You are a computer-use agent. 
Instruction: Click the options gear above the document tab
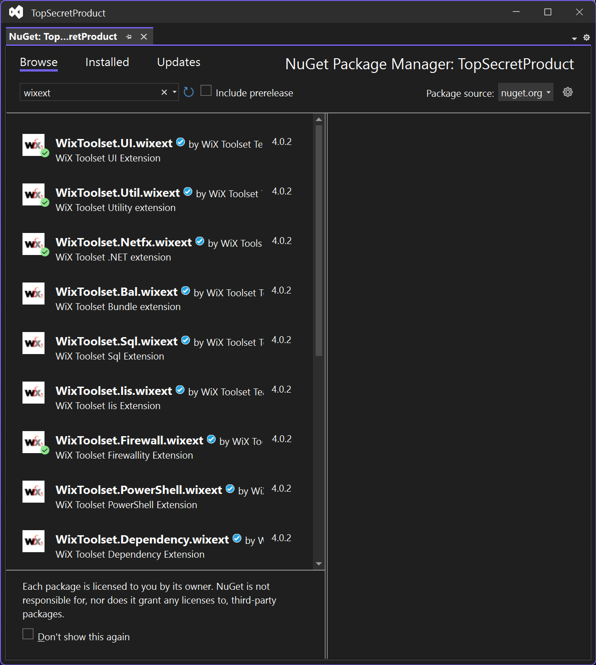click(x=586, y=38)
